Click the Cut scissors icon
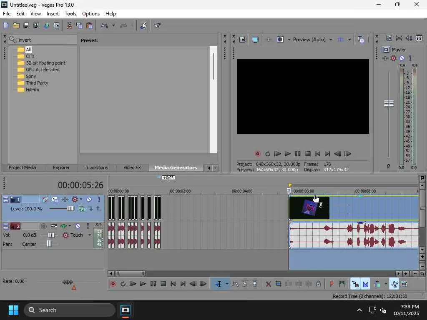This screenshot has width=427, height=320. (x=70, y=25)
